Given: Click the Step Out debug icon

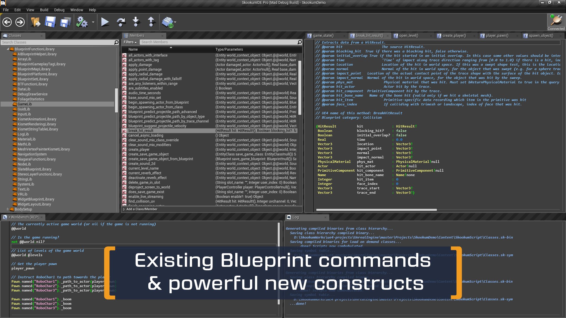Looking at the screenshot, I should pyautogui.click(x=151, y=22).
